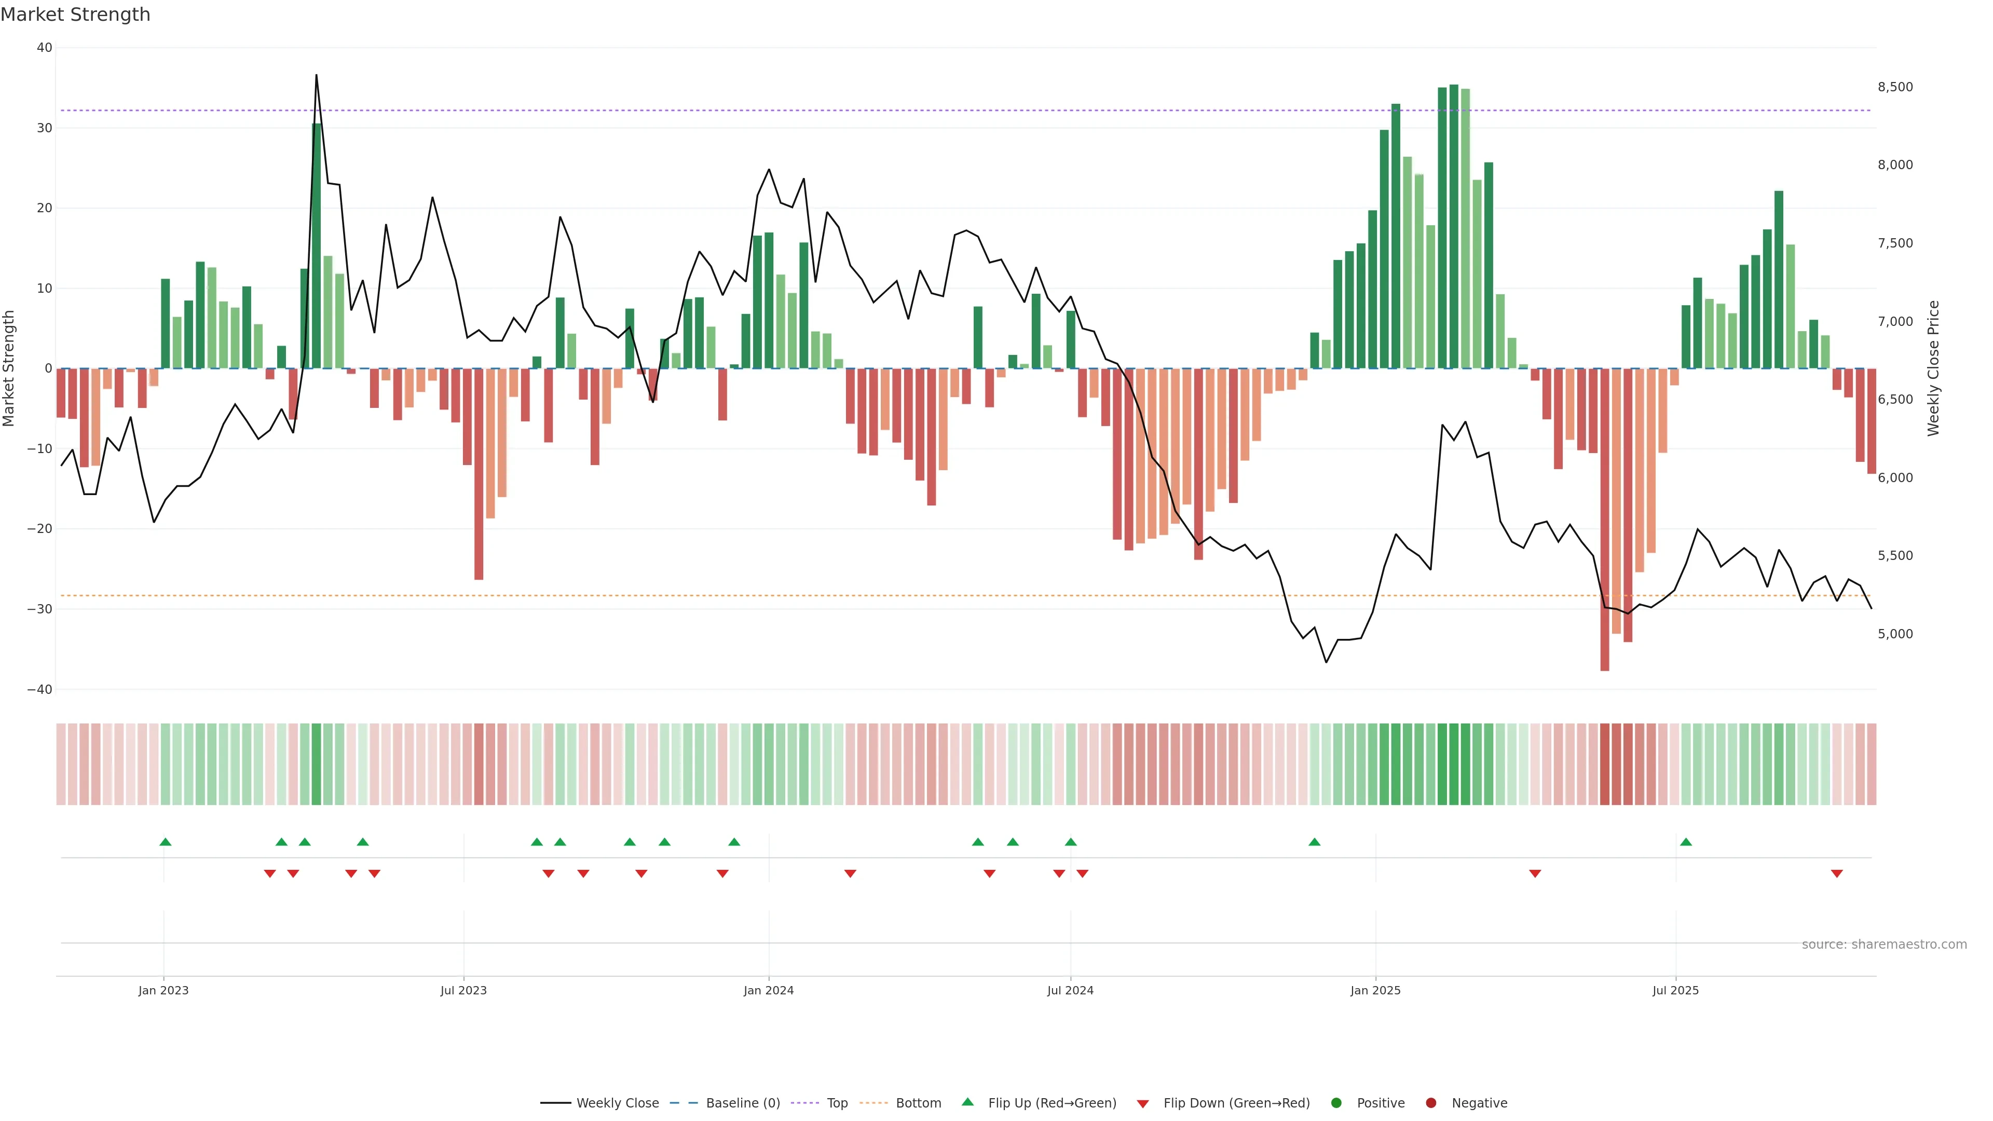Click Flip Down red triangle legend icon
Image resolution: width=1993 pixels, height=1121 pixels.
pyautogui.click(x=1143, y=1104)
